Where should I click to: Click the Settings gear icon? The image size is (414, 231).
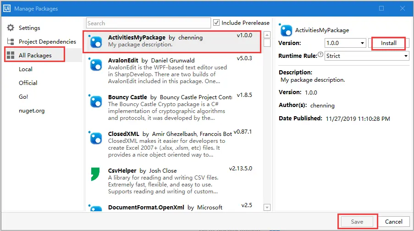[11, 28]
